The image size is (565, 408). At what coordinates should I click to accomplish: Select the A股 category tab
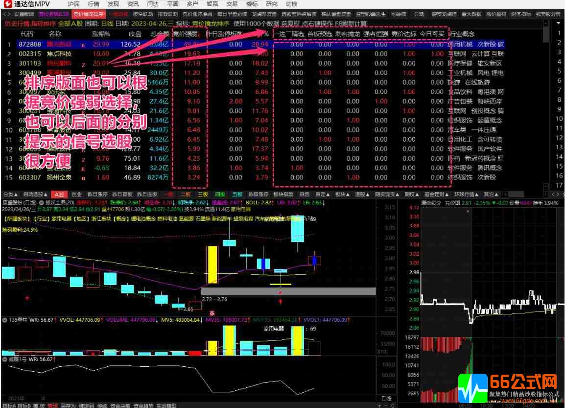click(x=59, y=194)
